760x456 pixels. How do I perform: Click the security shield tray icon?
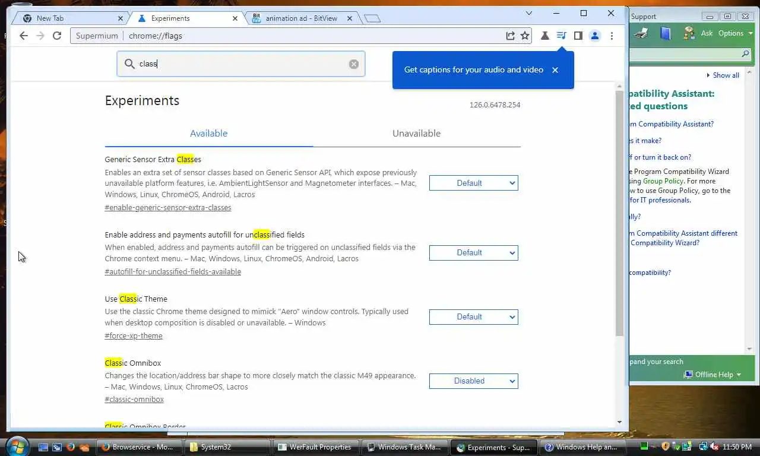pos(666,446)
